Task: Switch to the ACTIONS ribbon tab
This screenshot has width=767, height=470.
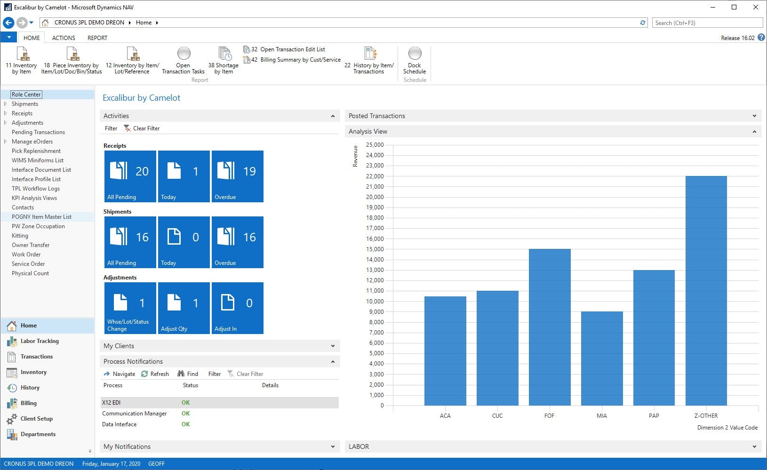Action: point(63,38)
